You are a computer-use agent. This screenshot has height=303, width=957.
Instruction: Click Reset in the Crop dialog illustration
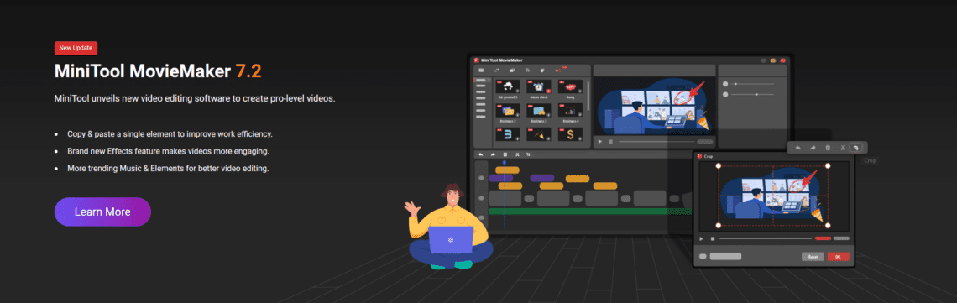pyautogui.click(x=813, y=257)
